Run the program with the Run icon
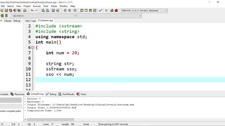Image resolution: width=225 pixels, height=126 pixels. click(86, 10)
